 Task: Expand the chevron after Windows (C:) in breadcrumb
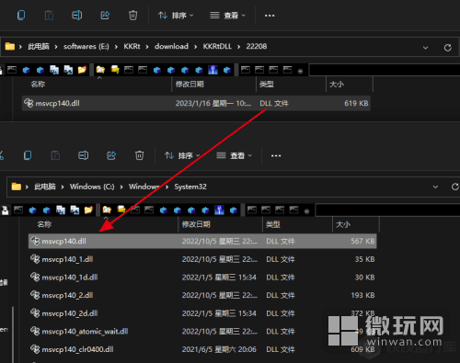[121, 187]
